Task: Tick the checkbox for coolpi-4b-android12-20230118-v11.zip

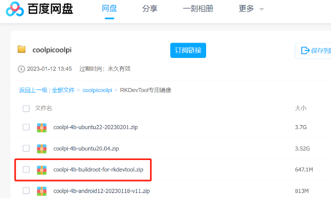Action: (x=26, y=190)
